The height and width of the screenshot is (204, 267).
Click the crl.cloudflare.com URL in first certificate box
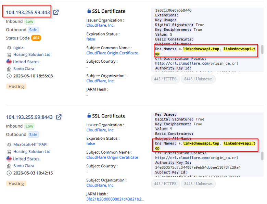pyautogui.click(x=197, y=63)
